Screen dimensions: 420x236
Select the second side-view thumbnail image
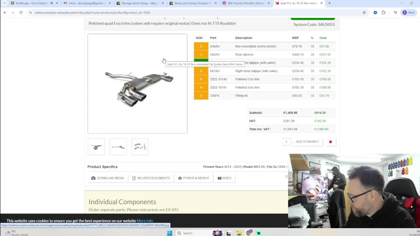[118, 147]
